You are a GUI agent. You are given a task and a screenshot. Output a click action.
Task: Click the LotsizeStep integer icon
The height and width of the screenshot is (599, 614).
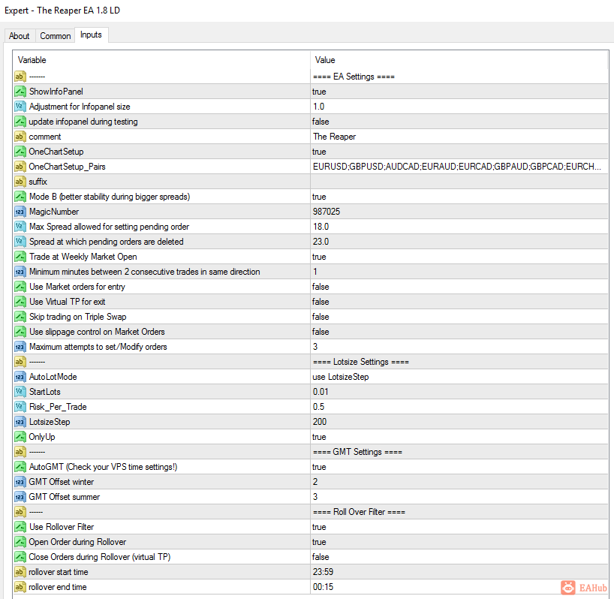click(20, 421)
